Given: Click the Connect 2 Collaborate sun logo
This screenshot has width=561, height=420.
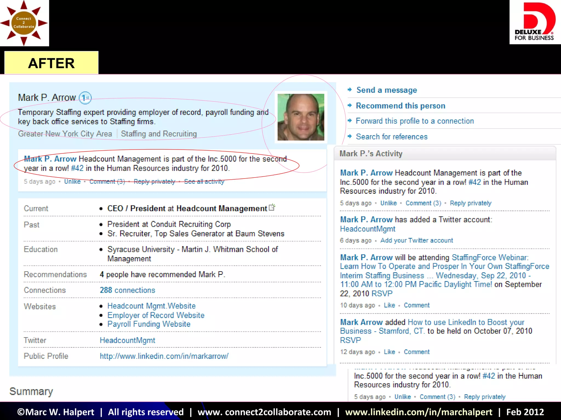Looking at the screenshot, I should click(x=24, y=23).
